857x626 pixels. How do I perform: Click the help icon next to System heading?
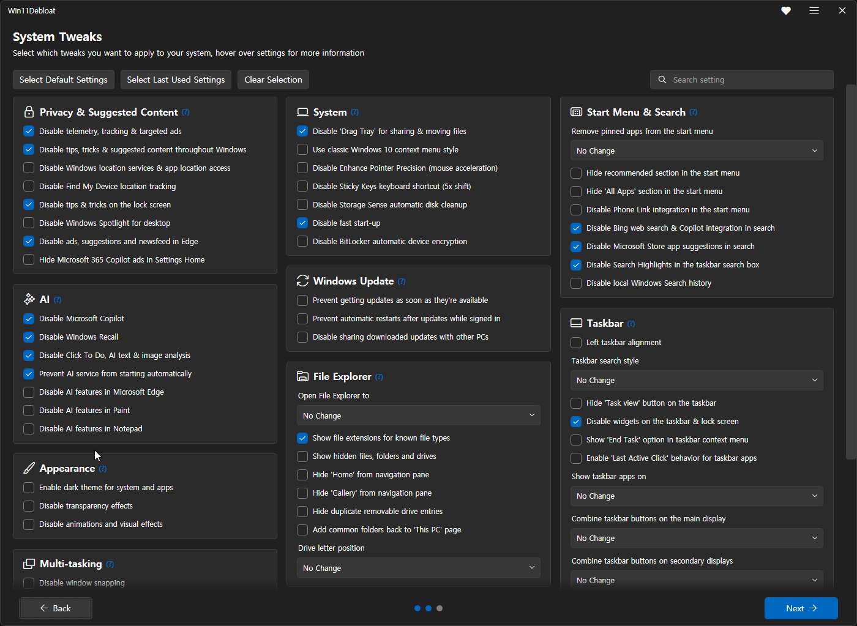click(355, 112)
